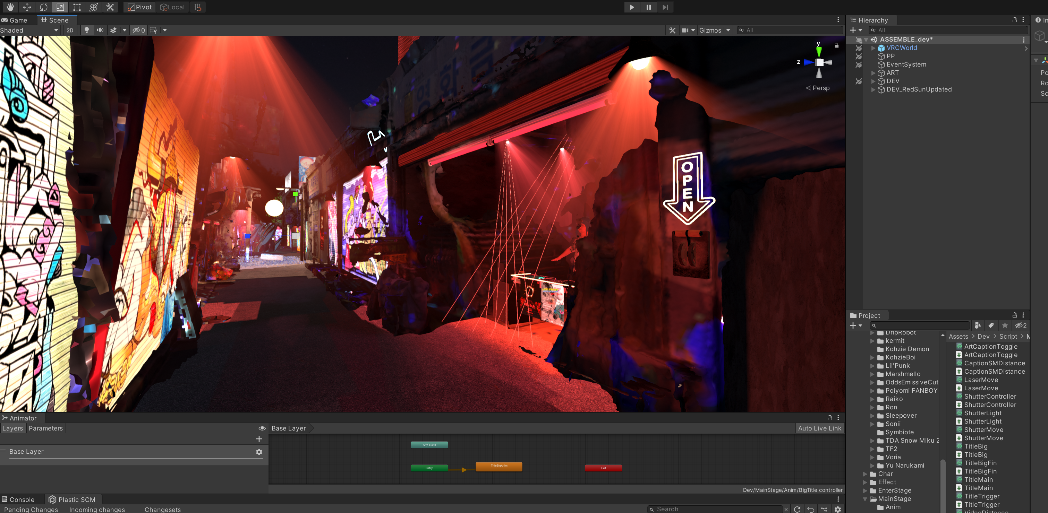Open the Animator tab

tap(19, 418)
